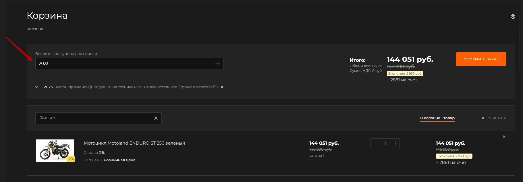This screenshot has width=523, height=182.
Task: Increase item quantity with plus button
Action: coord(395,143)
